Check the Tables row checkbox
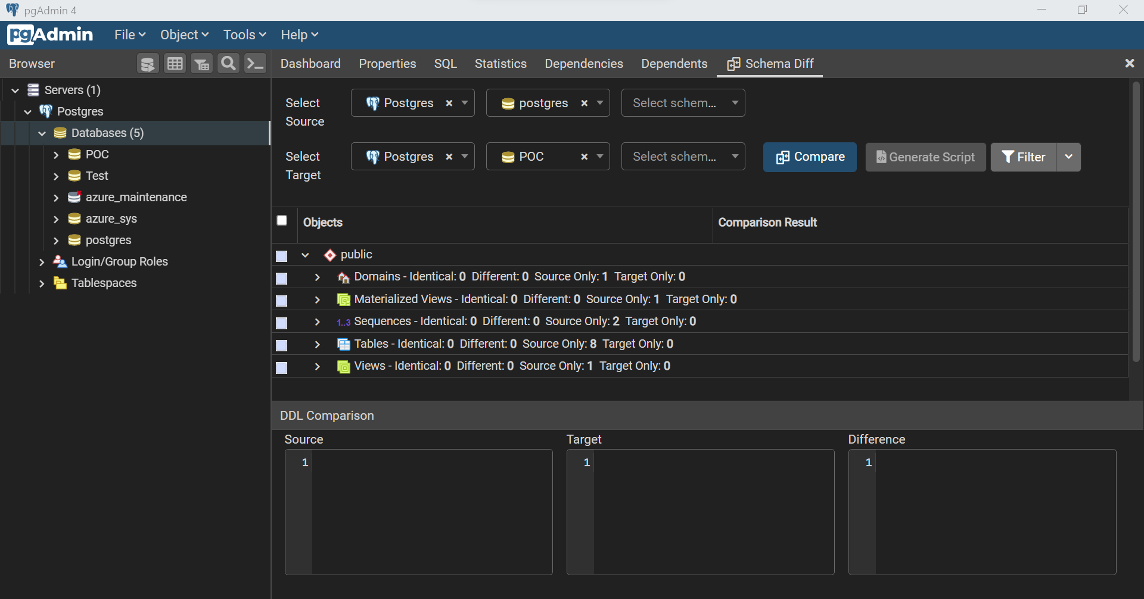 (282, 345)
